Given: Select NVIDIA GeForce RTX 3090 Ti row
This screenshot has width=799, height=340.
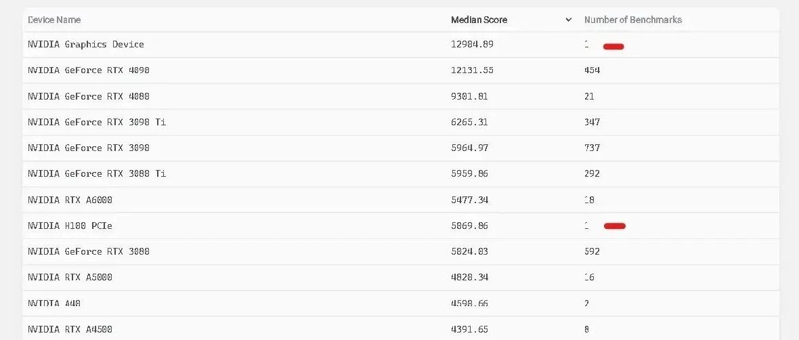Looking at the screenshot, I should coord(401,123).
